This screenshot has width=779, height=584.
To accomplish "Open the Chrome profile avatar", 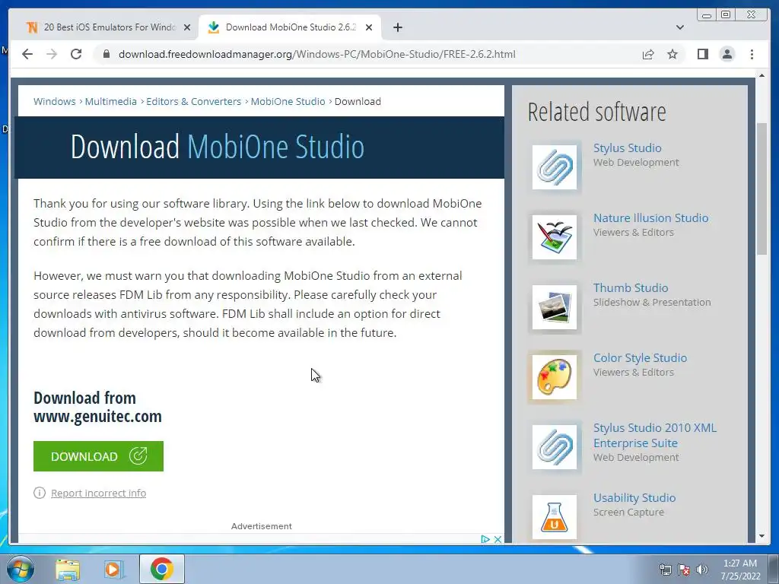I will click(x=727, y=54).
